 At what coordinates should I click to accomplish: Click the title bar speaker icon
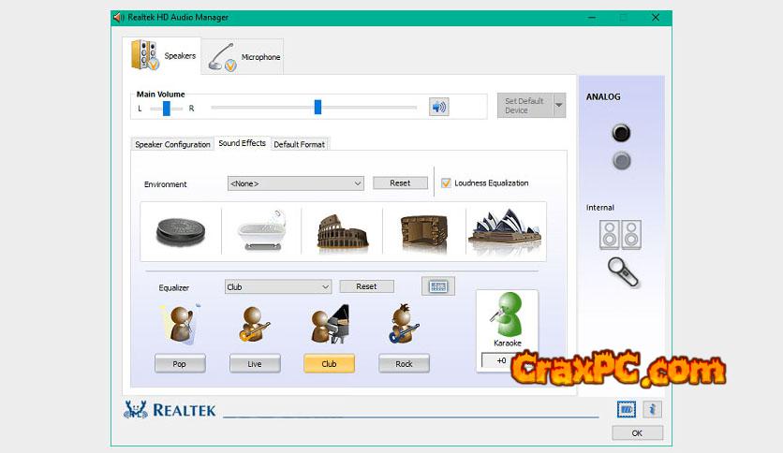coord(118,18)
